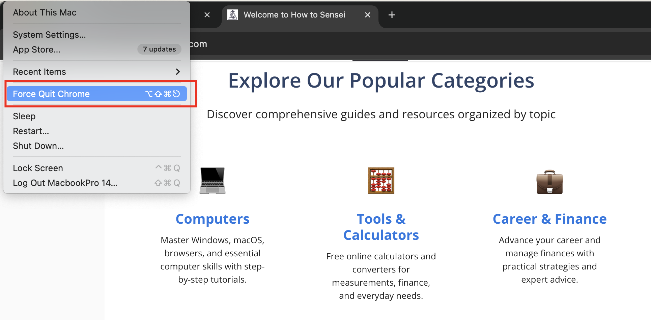Click the briefcase icon above Career & Finance
Screen dimensions: 651x320
tap(549, 182)
